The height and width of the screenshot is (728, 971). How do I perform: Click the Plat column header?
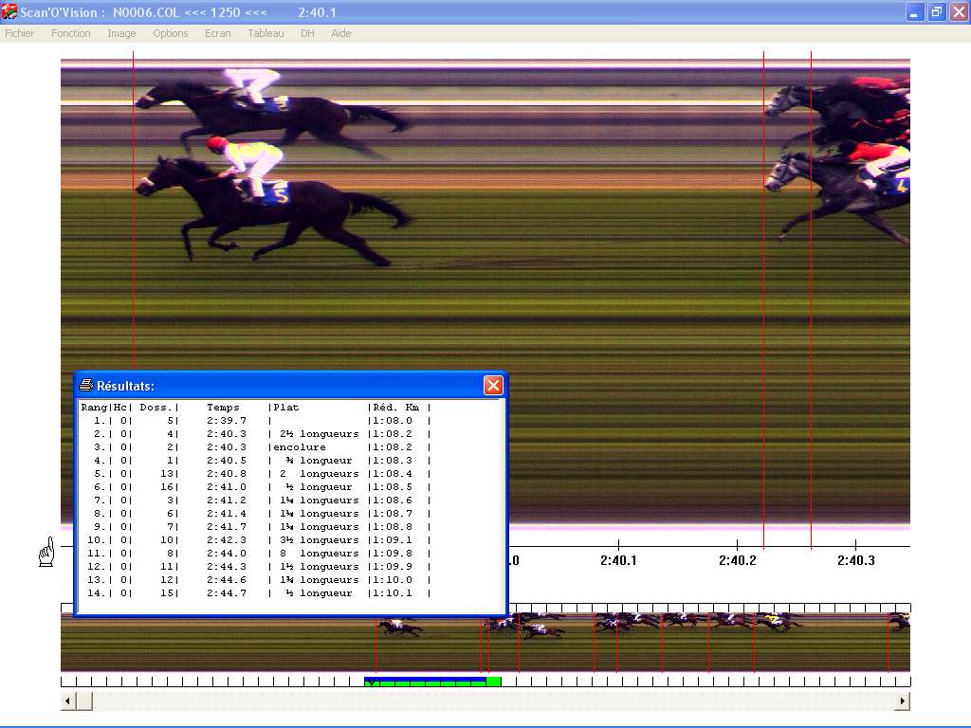tap(286, 408)
